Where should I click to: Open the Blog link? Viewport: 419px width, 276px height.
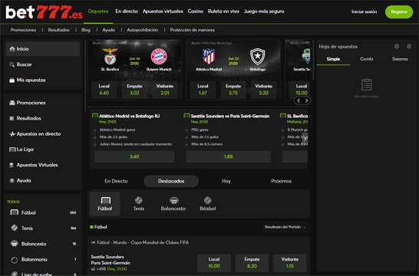86,30
